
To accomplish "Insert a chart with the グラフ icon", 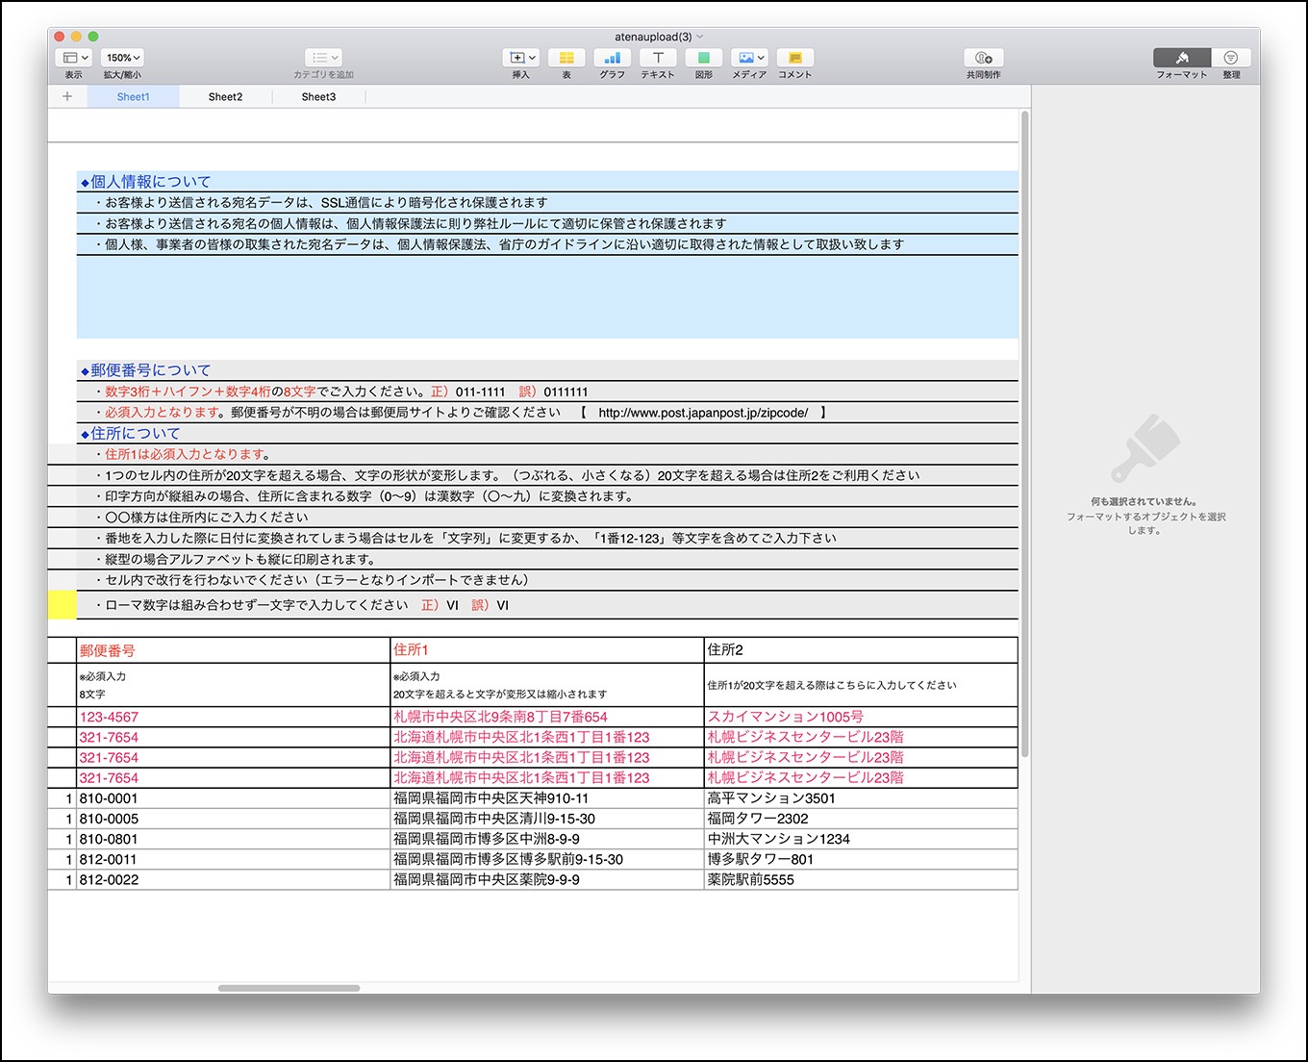I will coord(613,58).
